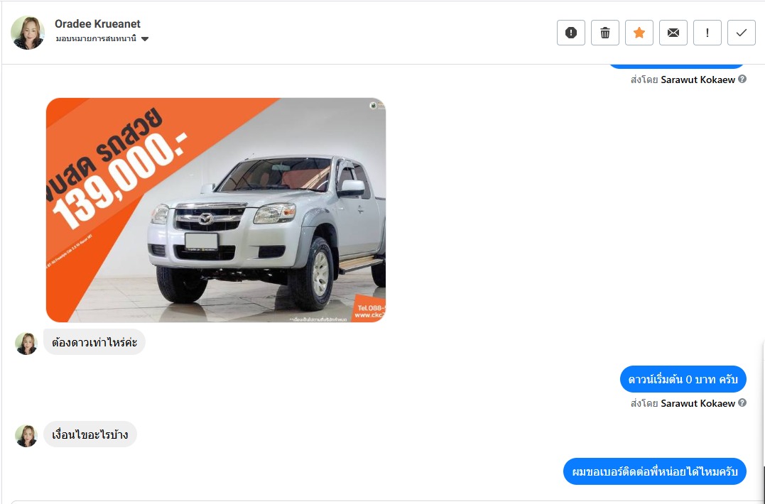Screen dimensions: 765x504
Task: Mark conversation as spam with octagon icon
Action: pyautogui.click(x=571, y=33)
